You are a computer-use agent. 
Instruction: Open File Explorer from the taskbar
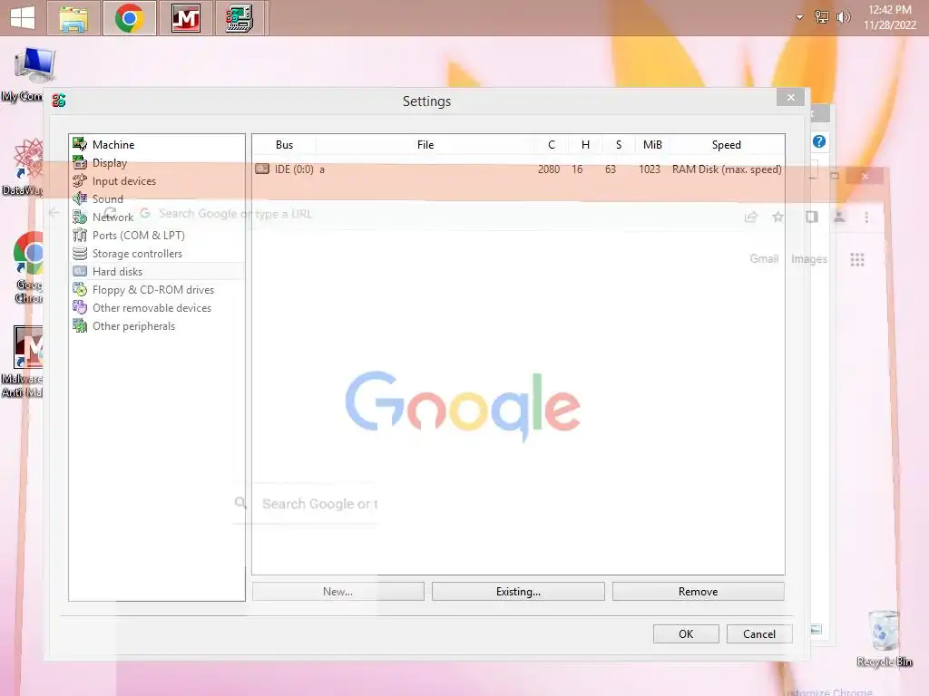73,18
